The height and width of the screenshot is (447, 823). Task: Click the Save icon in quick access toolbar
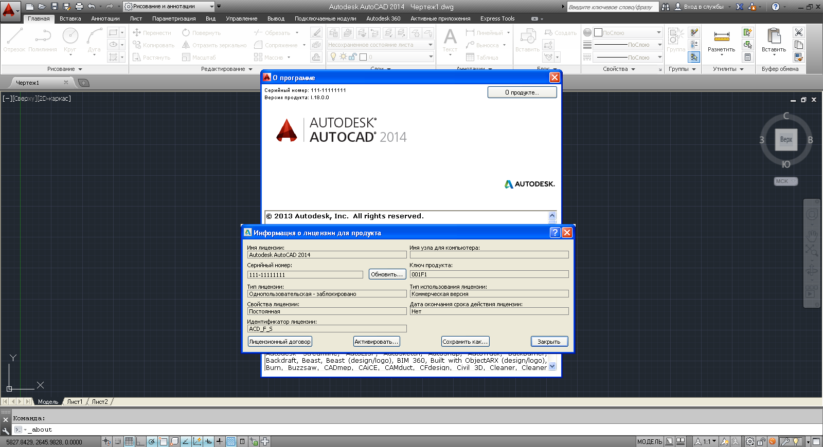point(55,7)
